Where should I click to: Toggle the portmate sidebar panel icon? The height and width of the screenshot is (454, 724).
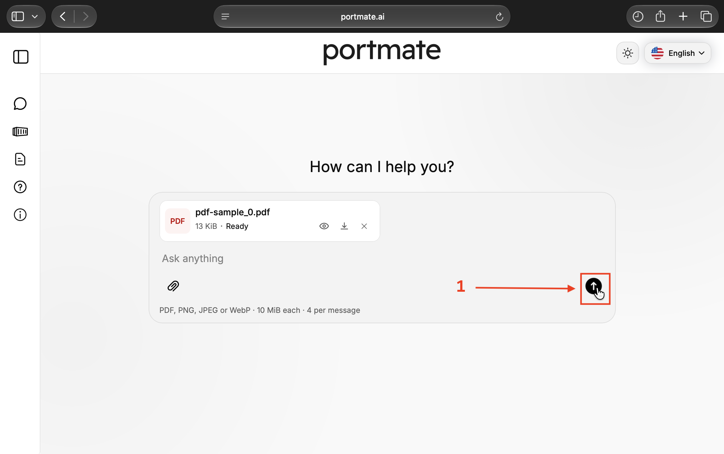[x=21, y=57]
